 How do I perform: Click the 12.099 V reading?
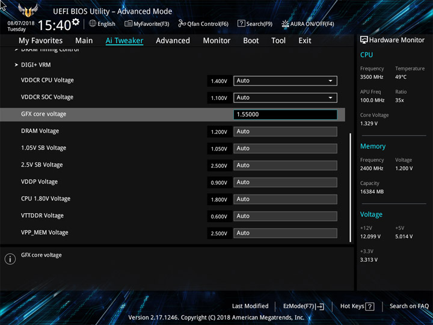(370, 237)
